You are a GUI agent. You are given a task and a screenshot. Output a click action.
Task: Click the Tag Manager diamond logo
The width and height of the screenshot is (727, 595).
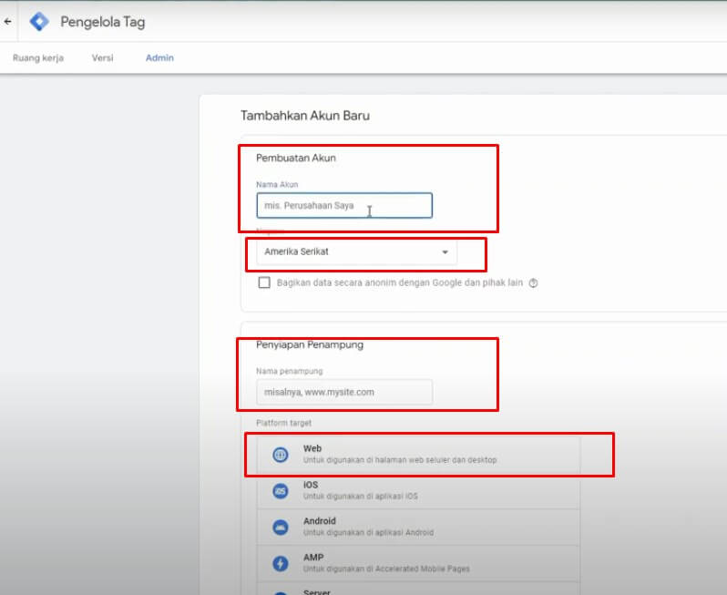click(39, 22)
